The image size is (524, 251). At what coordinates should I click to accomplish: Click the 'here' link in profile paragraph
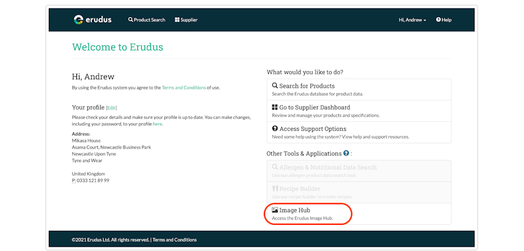coord(157,124)
